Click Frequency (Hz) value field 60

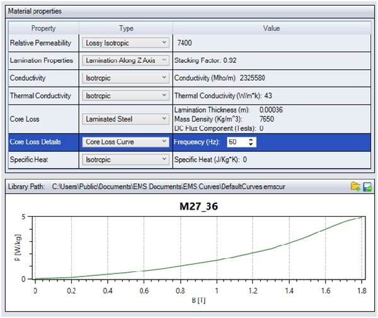pos(238,142)
